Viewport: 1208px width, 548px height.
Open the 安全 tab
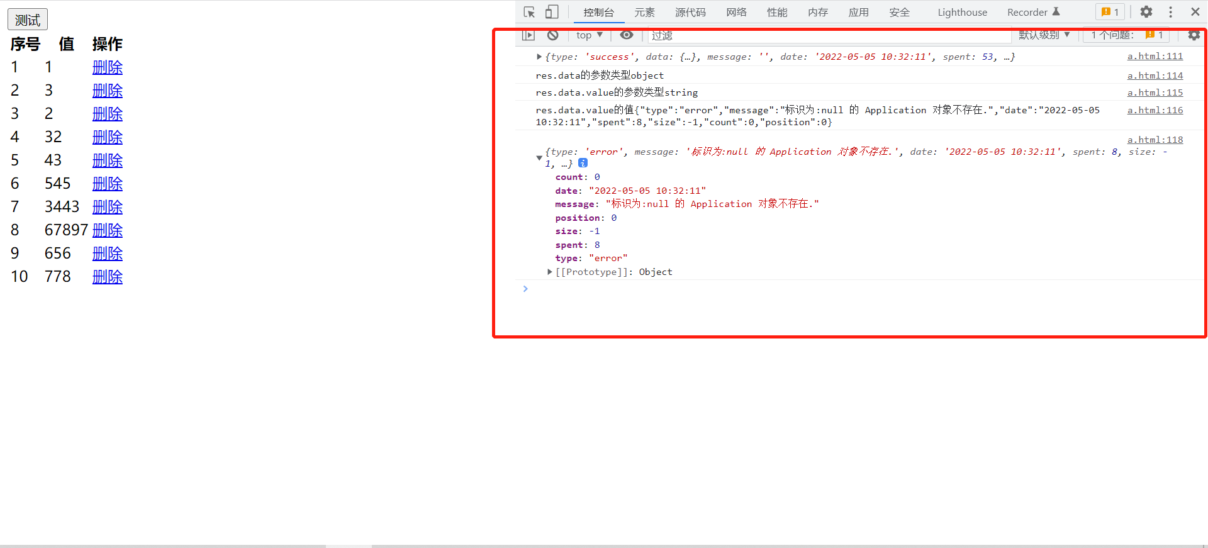(900, 13)
